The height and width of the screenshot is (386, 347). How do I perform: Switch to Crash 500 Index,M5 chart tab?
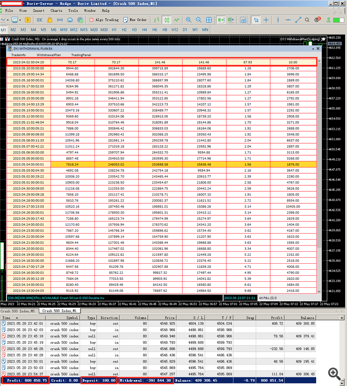click(18, 311)
